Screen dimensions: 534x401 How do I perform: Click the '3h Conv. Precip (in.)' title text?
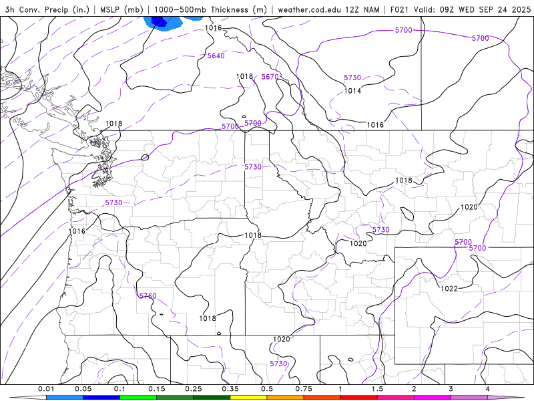(47, 9)
